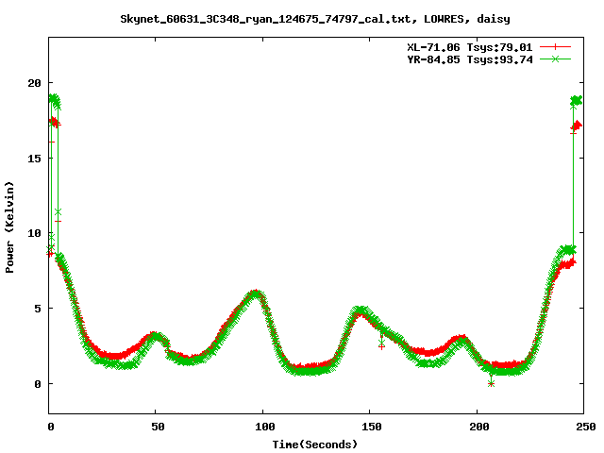Click the red outlier marker near 155 seconds
The image size is (604, 453).
381,346
